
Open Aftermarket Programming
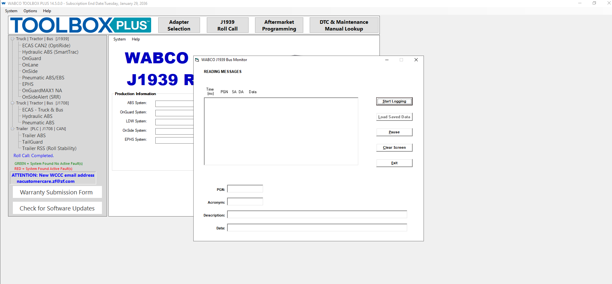(x=279, y=25)
